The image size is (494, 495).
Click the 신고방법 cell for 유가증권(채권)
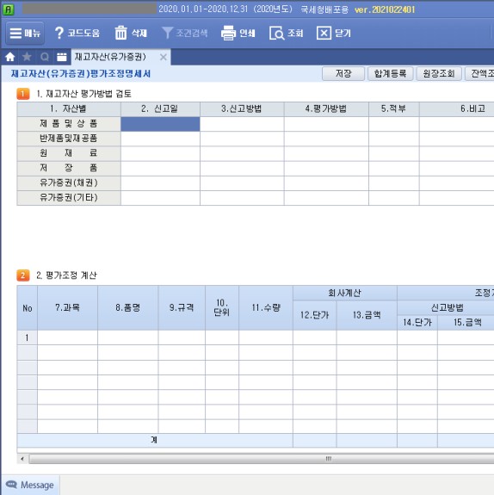pyautogui.click(x=242, y=183)
